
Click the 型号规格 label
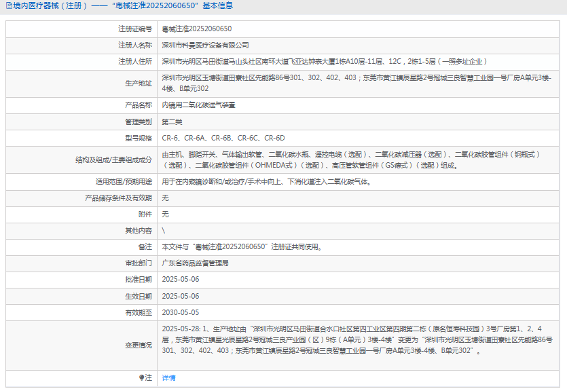pyautogui.click(x=139, y=138)
